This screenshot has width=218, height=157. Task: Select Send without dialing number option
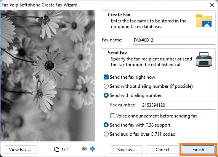tap(106, 86)
